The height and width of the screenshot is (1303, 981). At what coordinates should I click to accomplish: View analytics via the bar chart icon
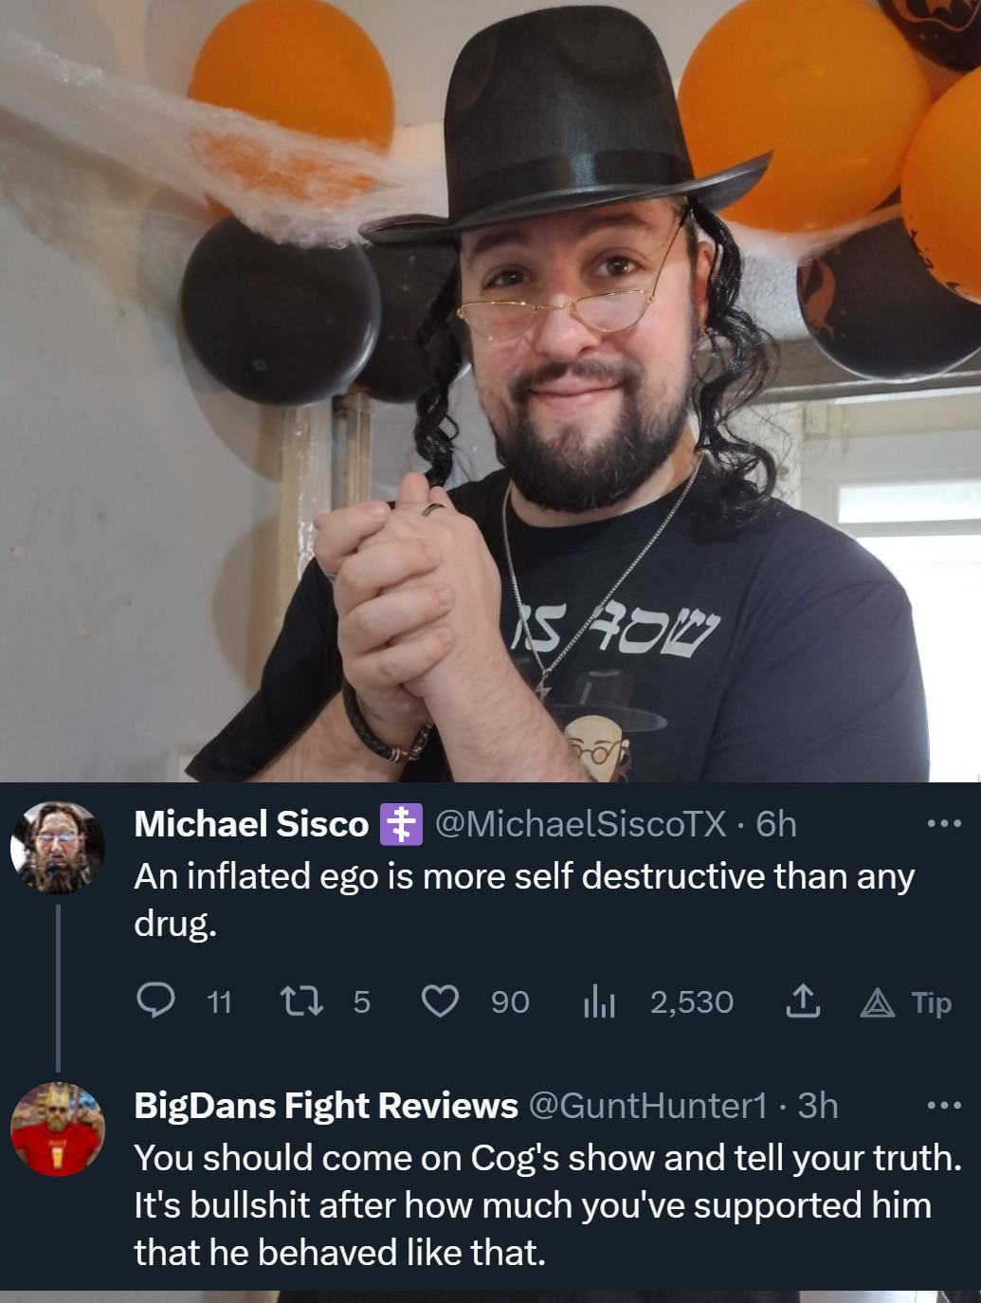pos(599,1001)
